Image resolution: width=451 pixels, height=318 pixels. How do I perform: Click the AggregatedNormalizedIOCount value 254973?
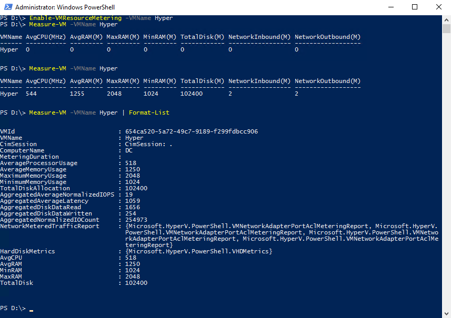pos(136,220)
